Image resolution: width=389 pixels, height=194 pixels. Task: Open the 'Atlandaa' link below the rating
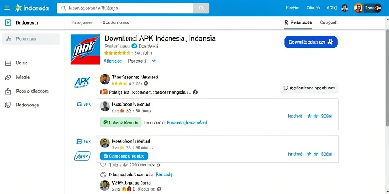coord(112,61)
